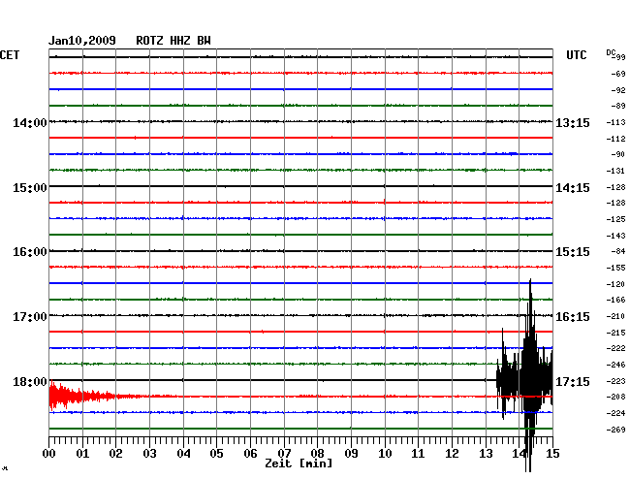The width and height of the screenshot is (630, 479).
Task: Select the 16:00 CET time label
Action: [x=30, y=252]
